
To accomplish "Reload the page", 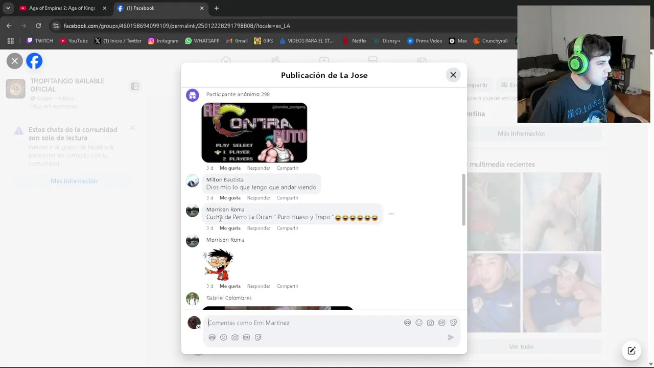I will pos(38,26).
